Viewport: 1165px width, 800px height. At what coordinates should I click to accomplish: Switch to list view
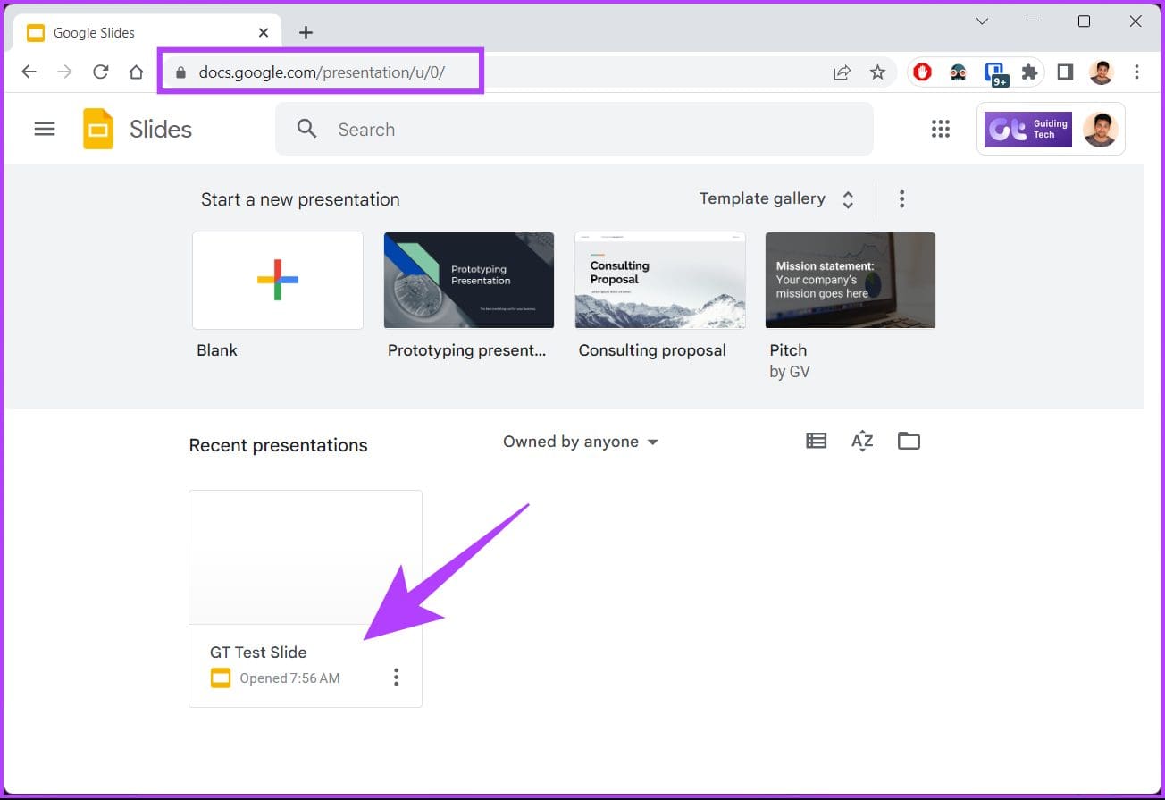pos(816,441)
